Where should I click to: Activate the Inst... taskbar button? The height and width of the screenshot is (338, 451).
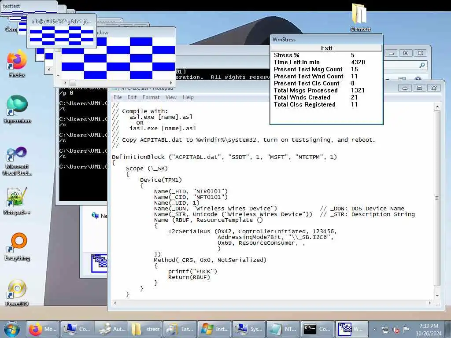tap(214, 329)
